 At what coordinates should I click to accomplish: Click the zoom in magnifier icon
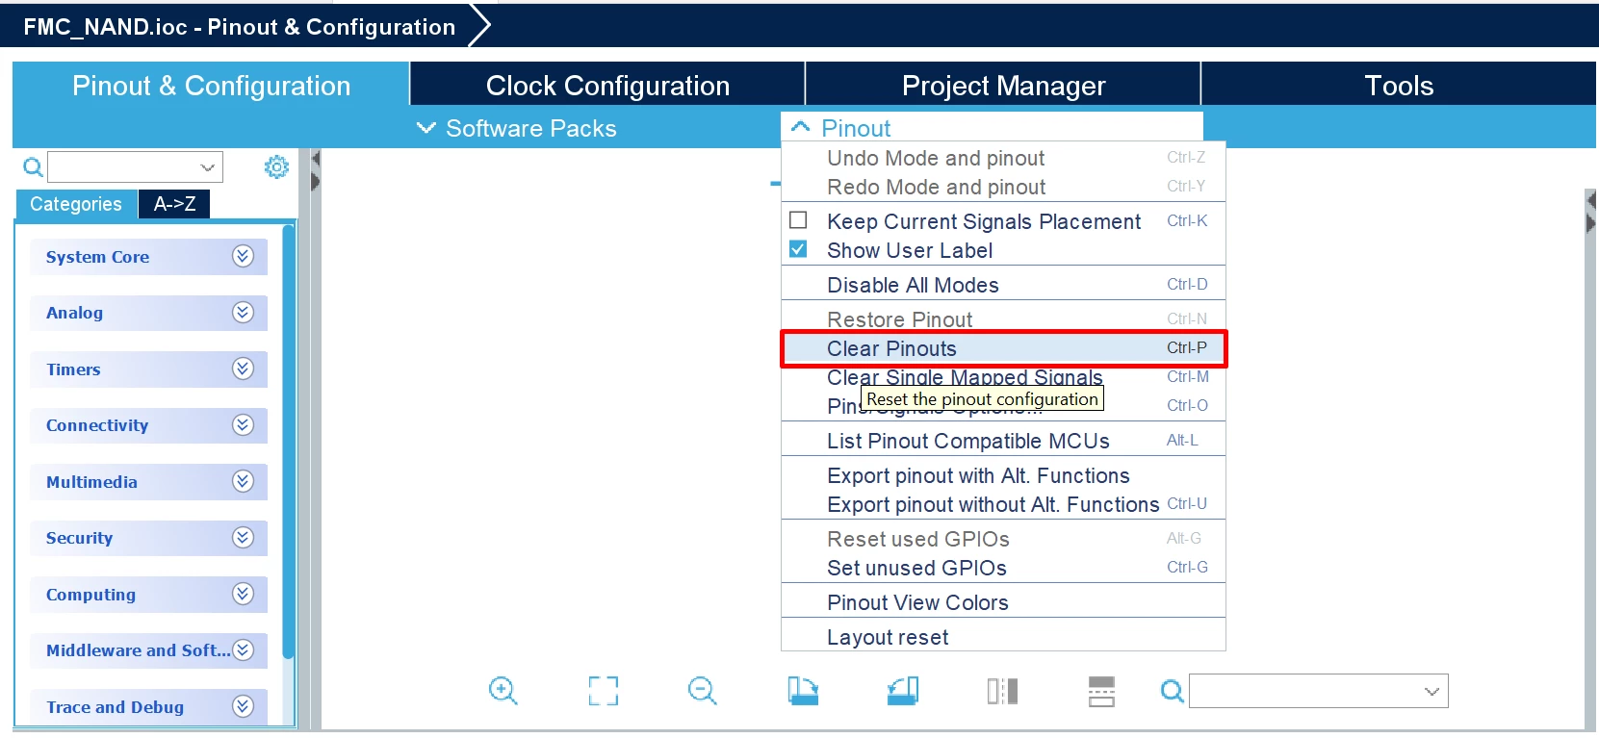[x=503, y=691]
